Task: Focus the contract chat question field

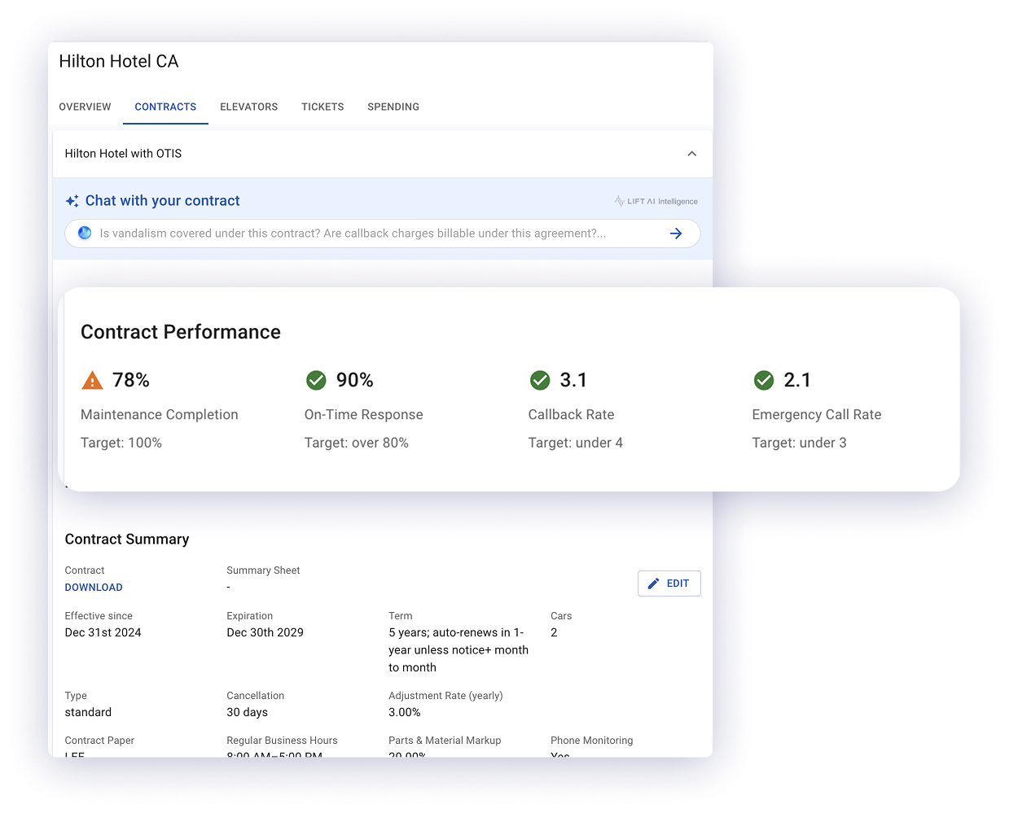Action: pyautogui.click(x=383, y=234)
